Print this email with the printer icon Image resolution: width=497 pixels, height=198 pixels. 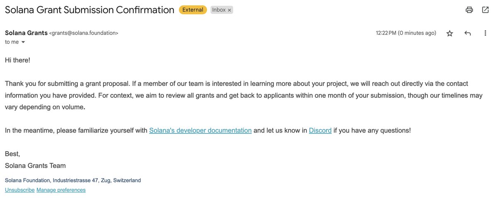click(469, 10)
